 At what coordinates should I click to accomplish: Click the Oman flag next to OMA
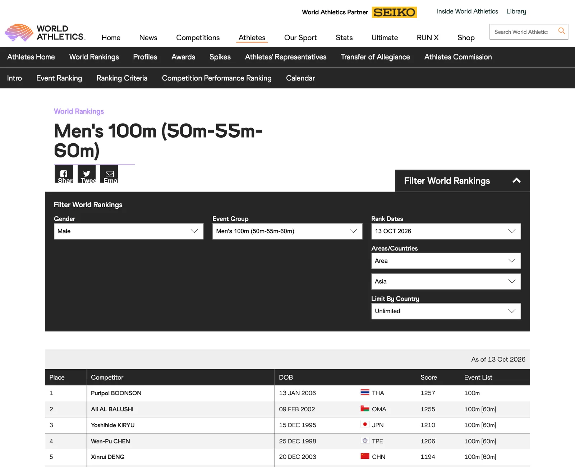tap(365, 408)
